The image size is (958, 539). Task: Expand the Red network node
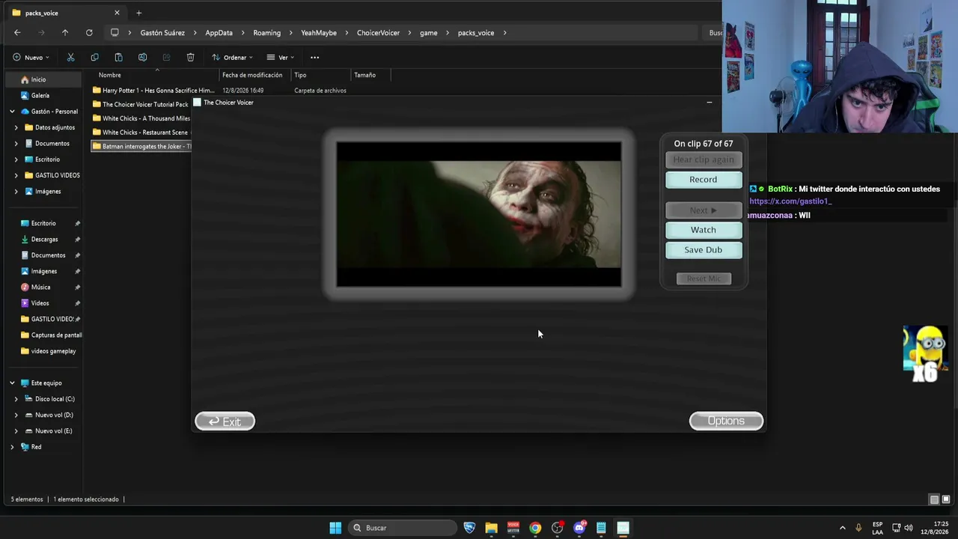tap(12, 447)
